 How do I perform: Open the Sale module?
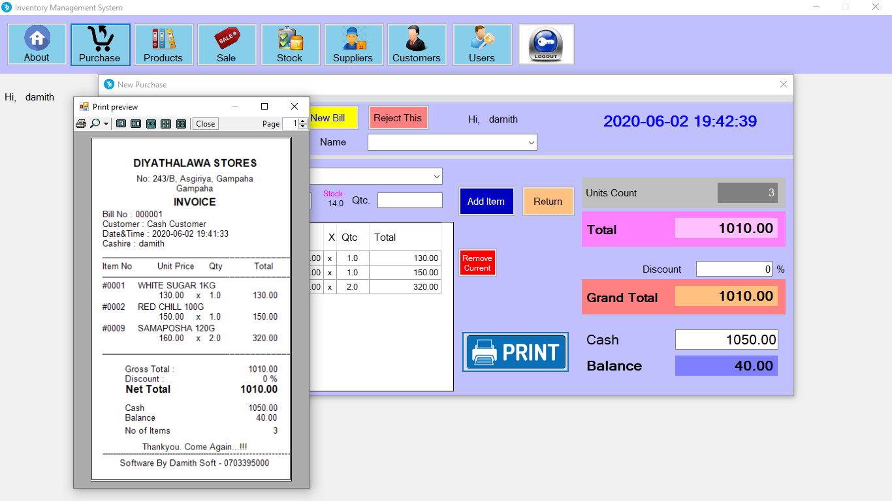[227, 44]
